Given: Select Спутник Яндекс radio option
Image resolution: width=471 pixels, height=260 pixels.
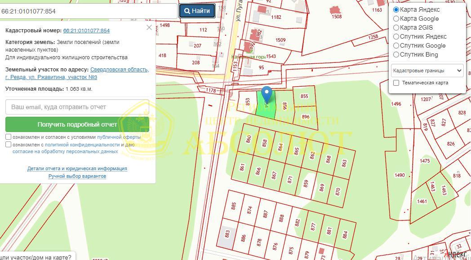Looking at the screenshot, I should coord(396,37).
